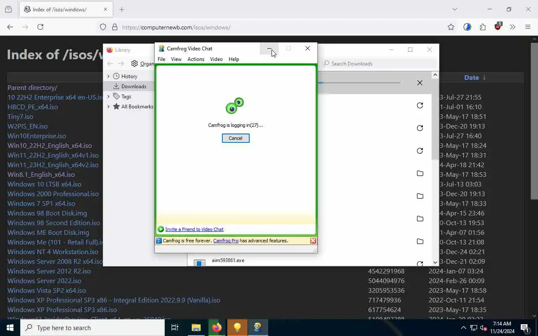Viewport: 538px width, 336px height.
Task: Click the Camfrog frog logo
Action: 235,106
